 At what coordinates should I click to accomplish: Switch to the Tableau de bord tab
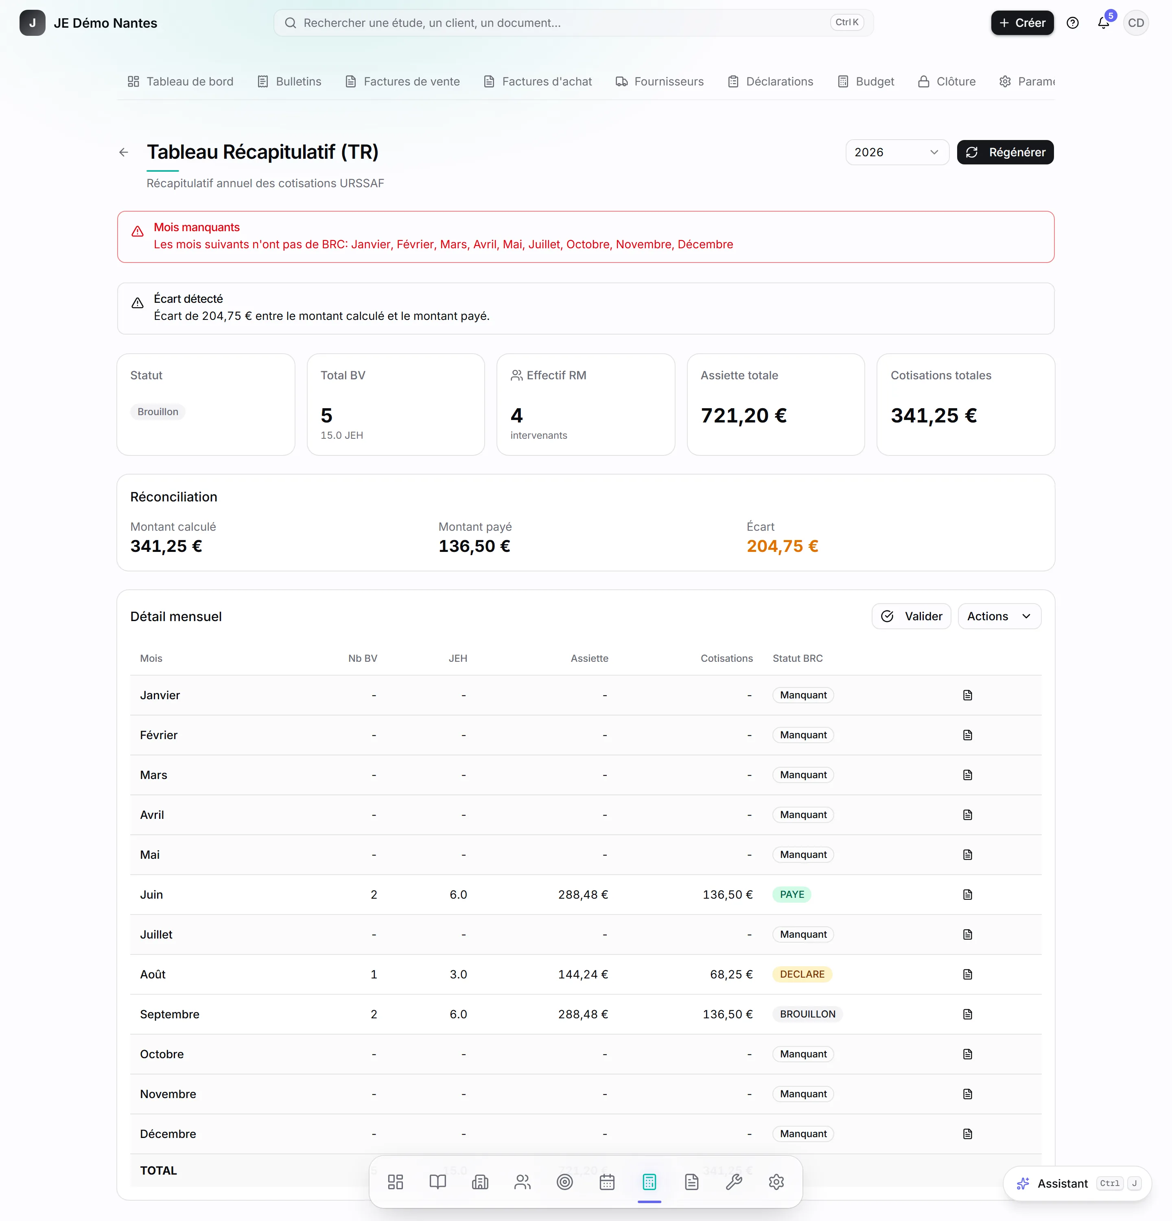(181, 82)
